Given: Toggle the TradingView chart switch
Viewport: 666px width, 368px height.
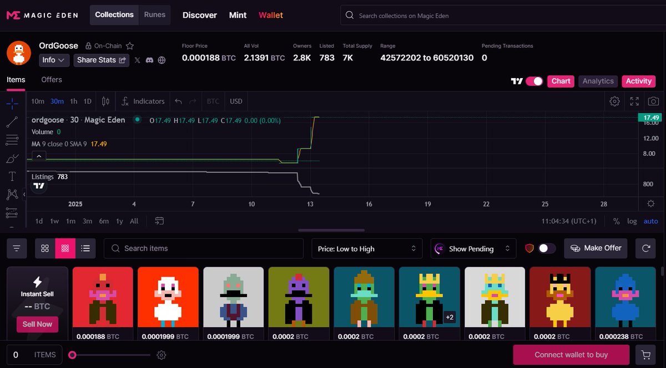Looking at the screenshot, I should [534, 81].
